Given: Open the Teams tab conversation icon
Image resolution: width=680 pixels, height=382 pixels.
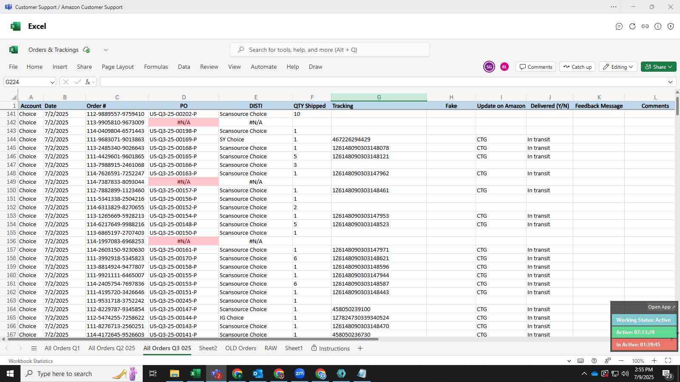Looking at the screenshot, I should click(x=619, y=26).
